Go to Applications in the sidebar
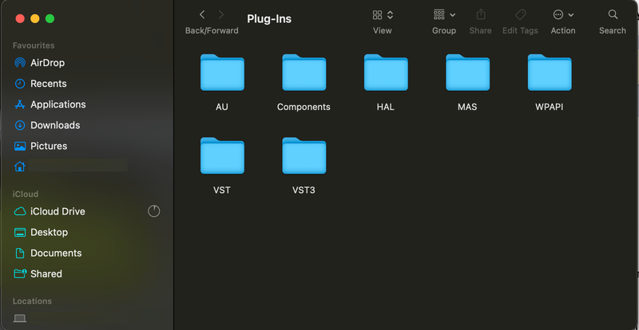 click(58, 104)
